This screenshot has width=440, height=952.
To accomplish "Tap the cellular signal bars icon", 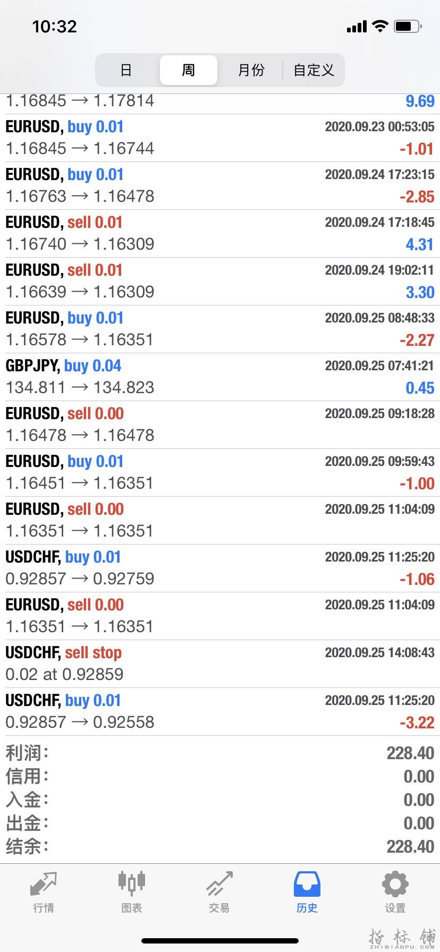I will click(x=357, y=27).
